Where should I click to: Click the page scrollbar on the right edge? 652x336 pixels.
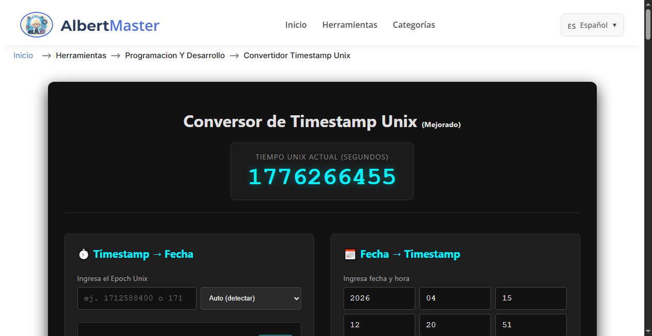648,23
